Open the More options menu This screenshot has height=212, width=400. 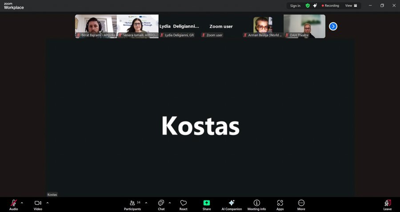click(x=301, y=204)
